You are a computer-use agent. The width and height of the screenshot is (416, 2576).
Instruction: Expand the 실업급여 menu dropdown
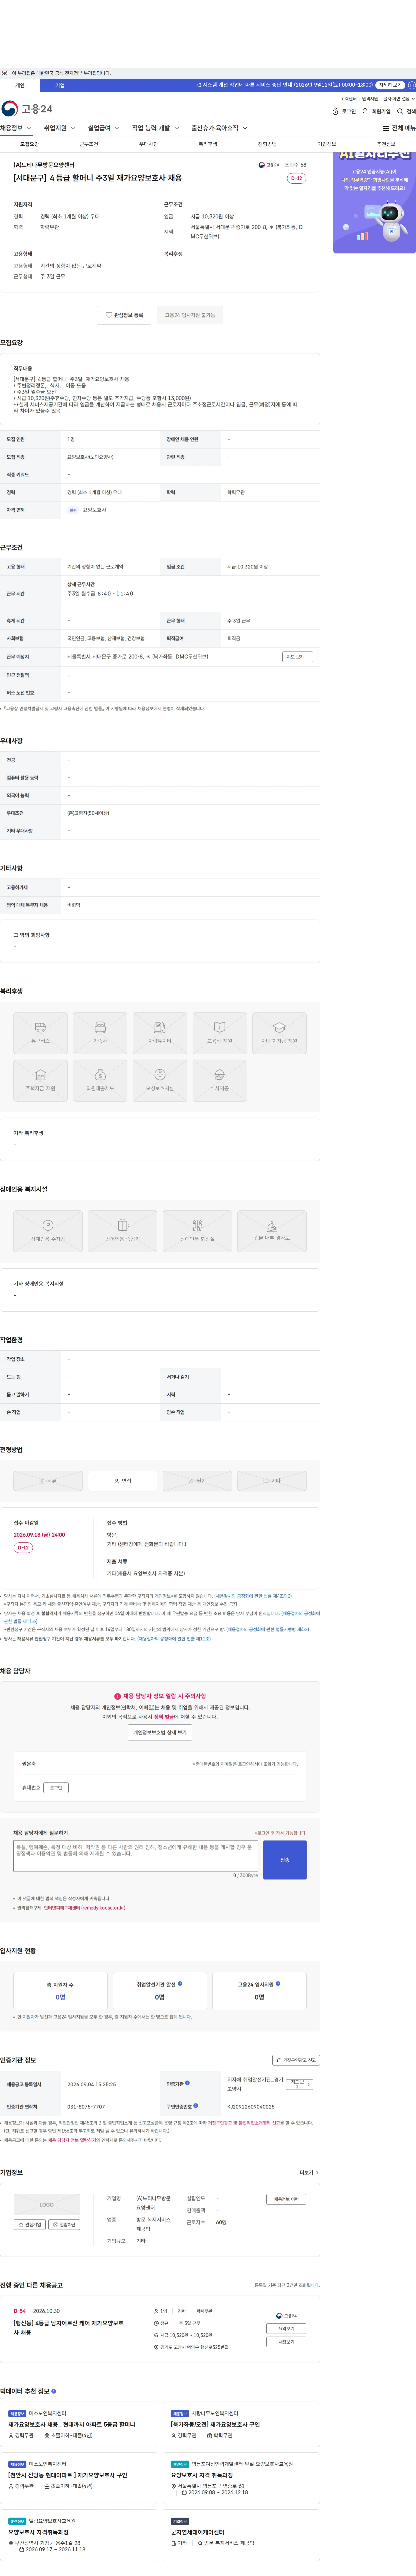point(104,128)
